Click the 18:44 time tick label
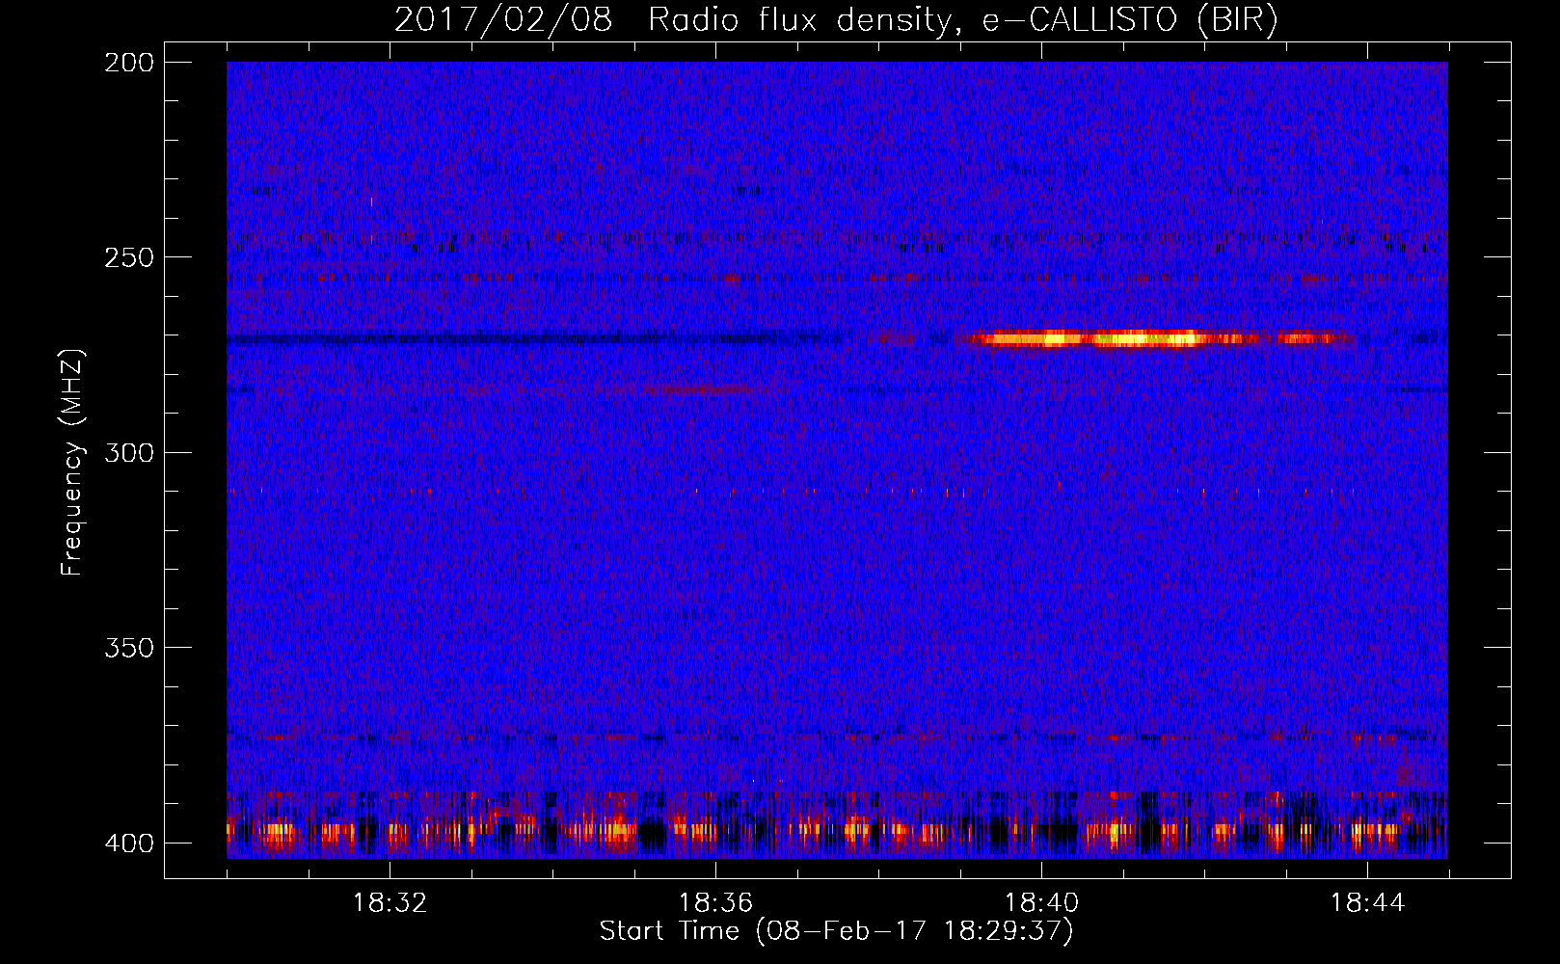The width and height of the screenshot is (1560, 964). [1367, 903]
